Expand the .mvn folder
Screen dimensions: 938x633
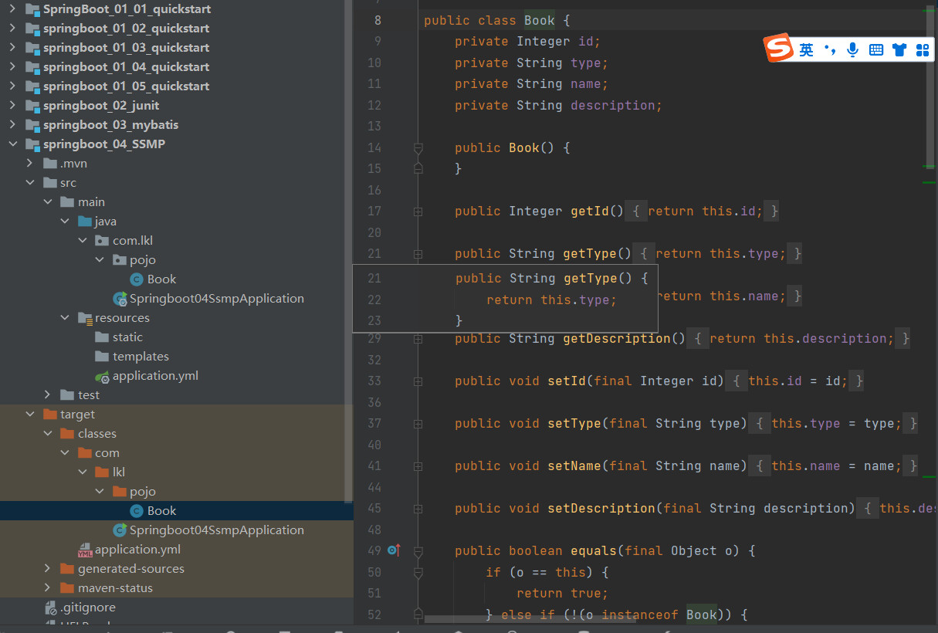tap(30, 164)
